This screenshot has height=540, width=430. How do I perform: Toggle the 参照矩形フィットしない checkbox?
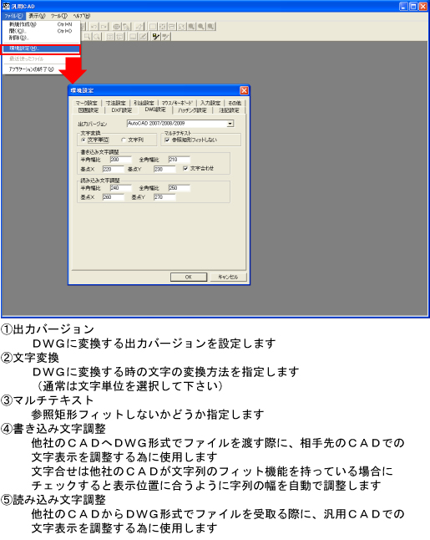click(167, 140)
